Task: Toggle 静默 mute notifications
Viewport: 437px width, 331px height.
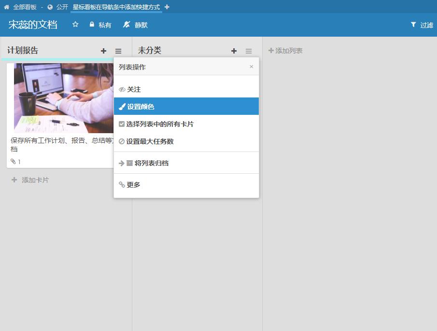Action: pyautogui.click(x=135, y=25)
